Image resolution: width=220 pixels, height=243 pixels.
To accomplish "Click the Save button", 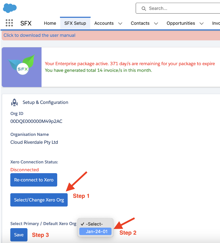I will [19, 235].
